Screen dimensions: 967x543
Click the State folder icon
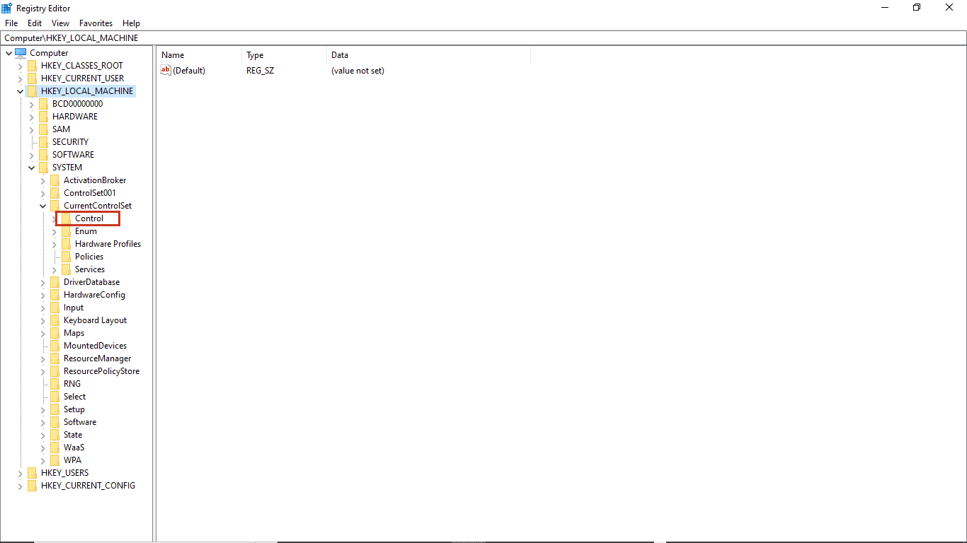coord(55,435)
